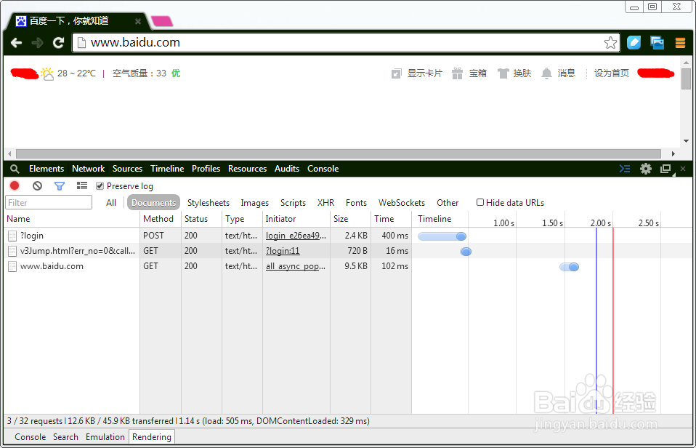Filter requests by WebSockets

(401, 203)
